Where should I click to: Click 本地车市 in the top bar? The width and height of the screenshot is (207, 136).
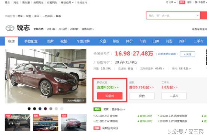pyautogui.click(x=82, y=3)
